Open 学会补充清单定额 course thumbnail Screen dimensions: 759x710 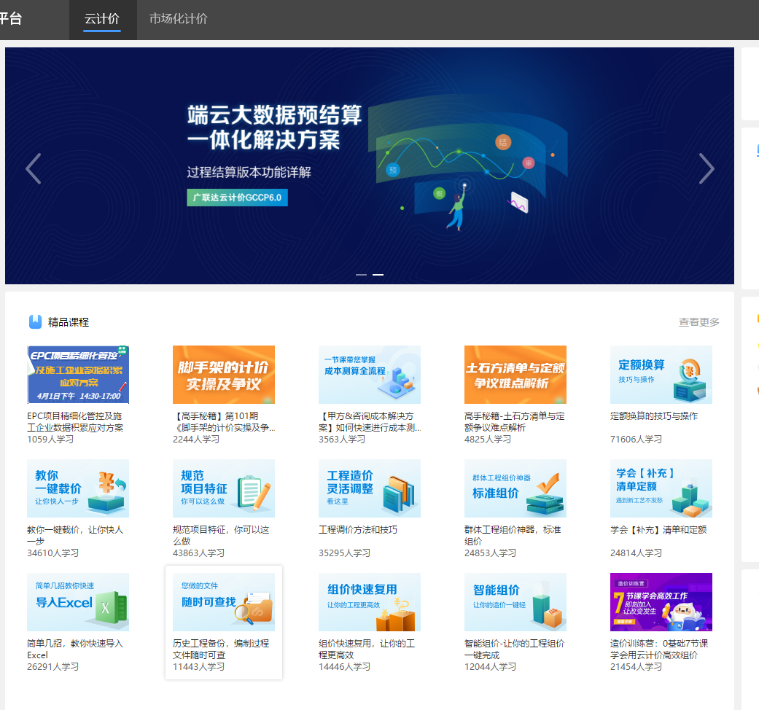661,488
